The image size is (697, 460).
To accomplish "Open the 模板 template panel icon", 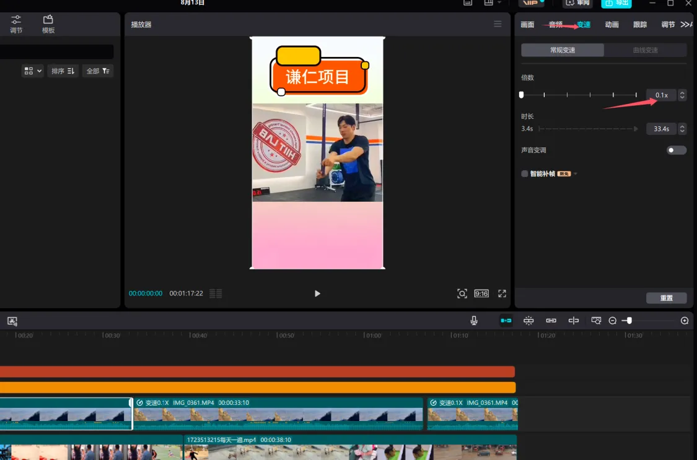I will tap(48, 24).
